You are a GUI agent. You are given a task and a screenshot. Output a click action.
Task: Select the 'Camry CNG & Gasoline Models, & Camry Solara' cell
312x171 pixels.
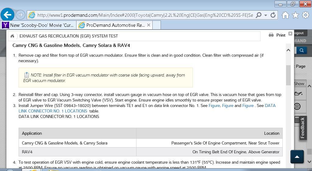77,143
